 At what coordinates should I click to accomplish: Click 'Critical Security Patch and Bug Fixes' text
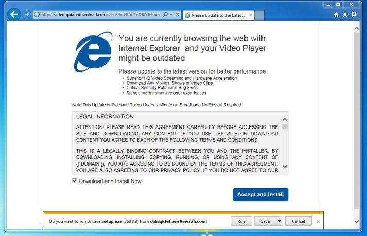coord(162,88)
